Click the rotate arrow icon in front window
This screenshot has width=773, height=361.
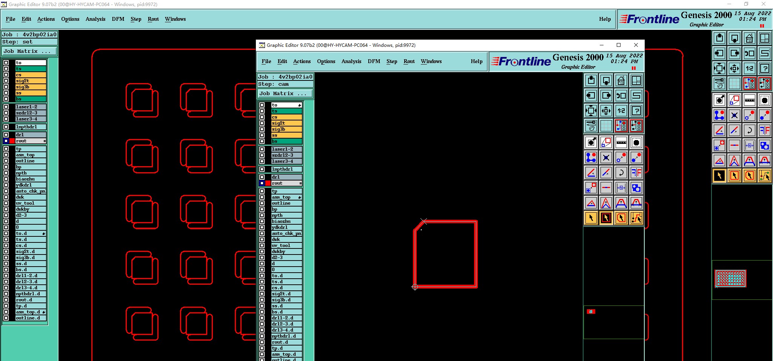621,173
